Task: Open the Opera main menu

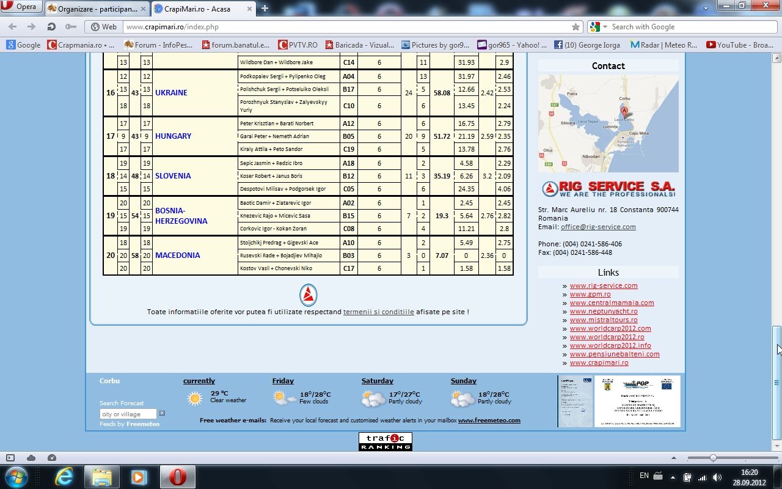Action: (x=21, y=7)
